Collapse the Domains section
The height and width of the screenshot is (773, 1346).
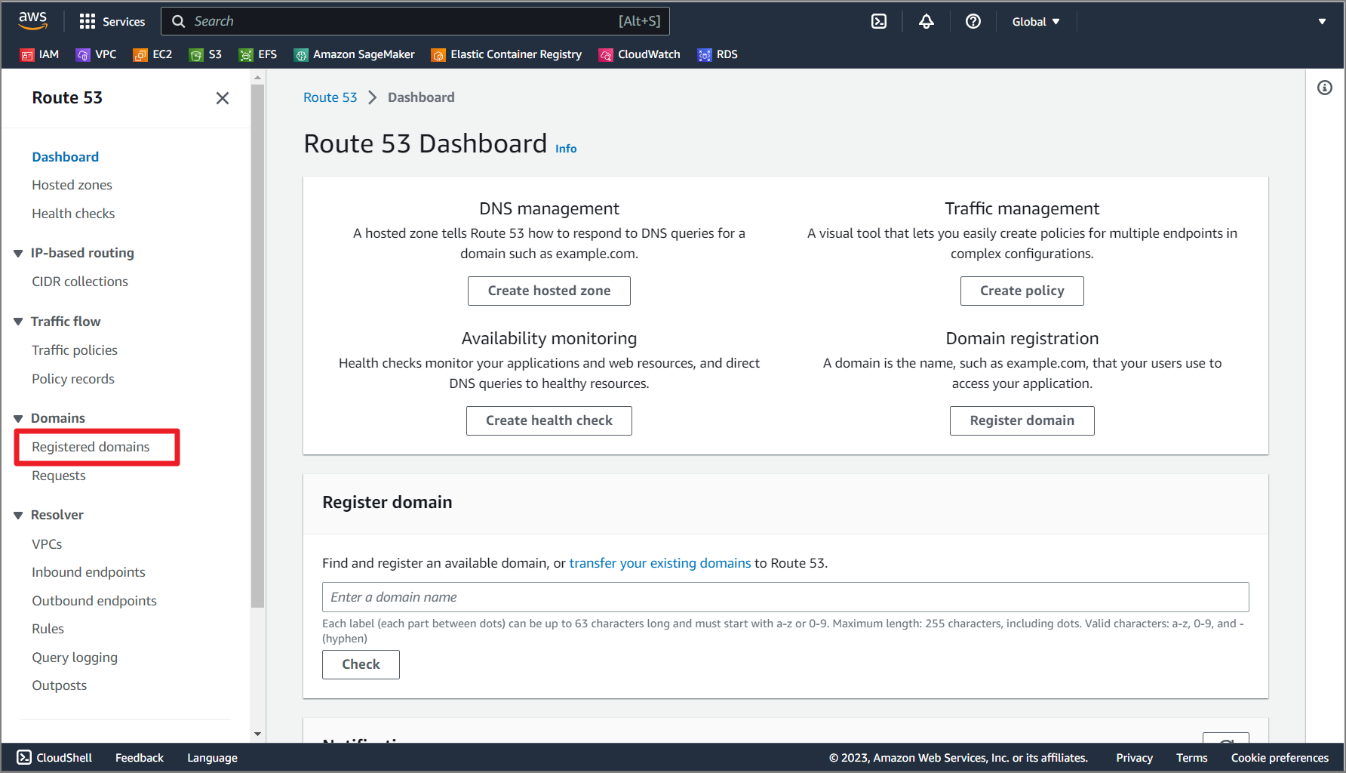(x=18, y=418)
